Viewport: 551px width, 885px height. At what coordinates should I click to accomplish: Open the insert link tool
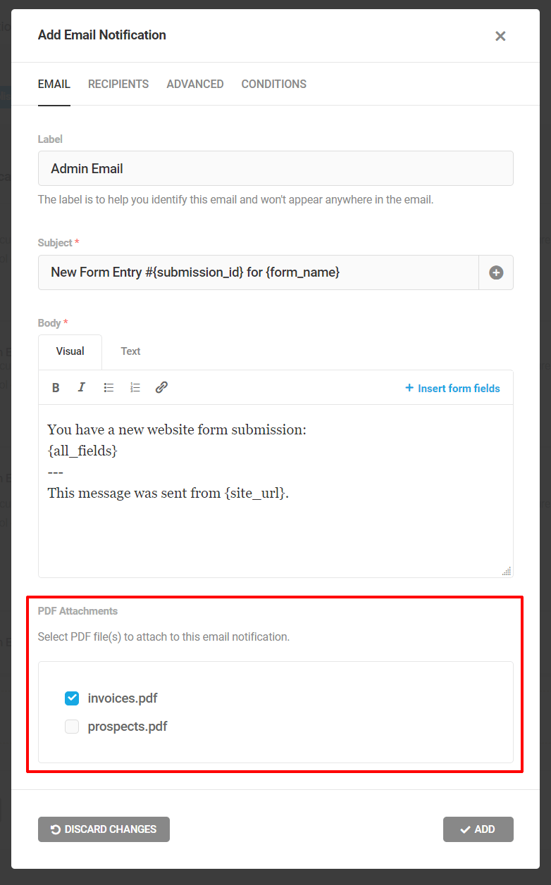point(161,387)
